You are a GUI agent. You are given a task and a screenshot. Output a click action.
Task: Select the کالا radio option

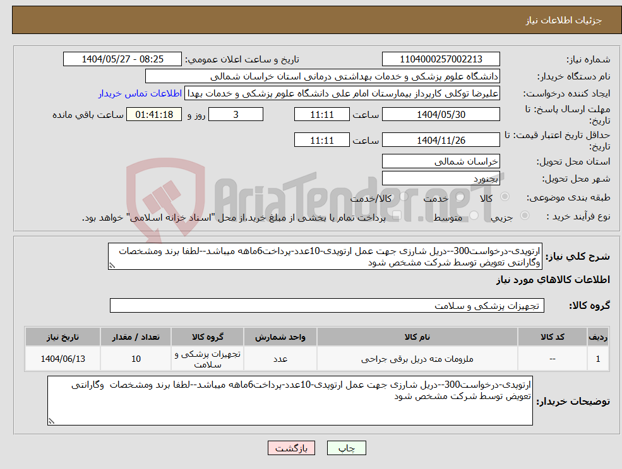505,196
